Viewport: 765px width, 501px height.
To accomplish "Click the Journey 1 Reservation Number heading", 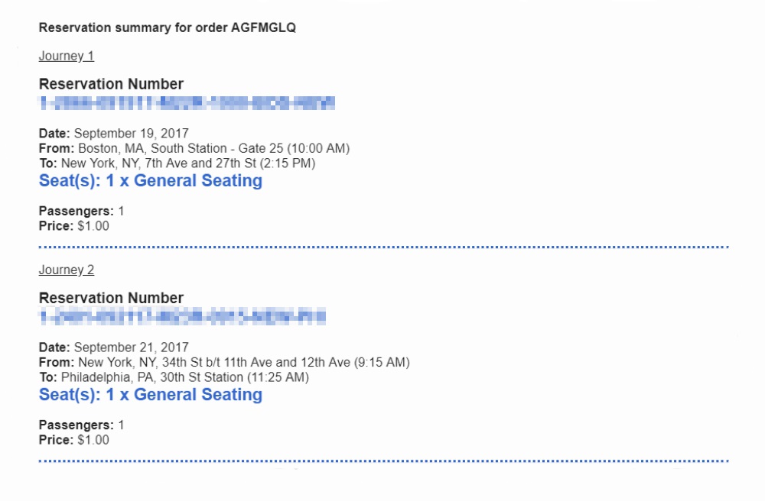I will (111, 84).
